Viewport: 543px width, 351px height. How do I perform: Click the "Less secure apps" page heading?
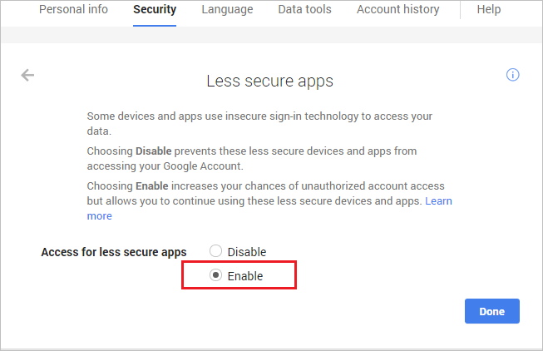tap(269, 82)
